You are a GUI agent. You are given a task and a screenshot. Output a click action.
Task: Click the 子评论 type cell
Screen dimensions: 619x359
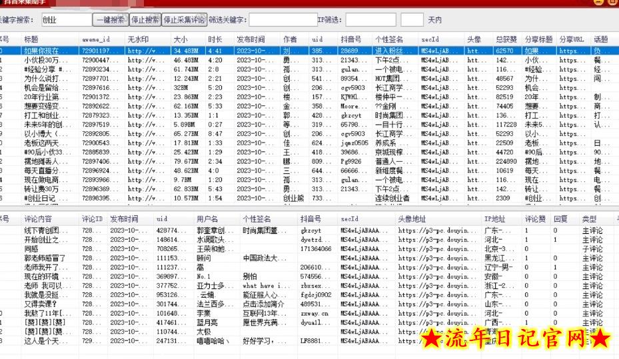[592, 249]
